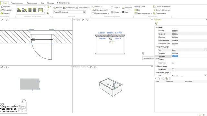Screen dimensions: 207x116
Task: Open the Вид ribbon tab
Action: tap(42, 3)
